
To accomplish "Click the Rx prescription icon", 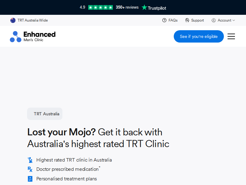I will click(30, 169).
